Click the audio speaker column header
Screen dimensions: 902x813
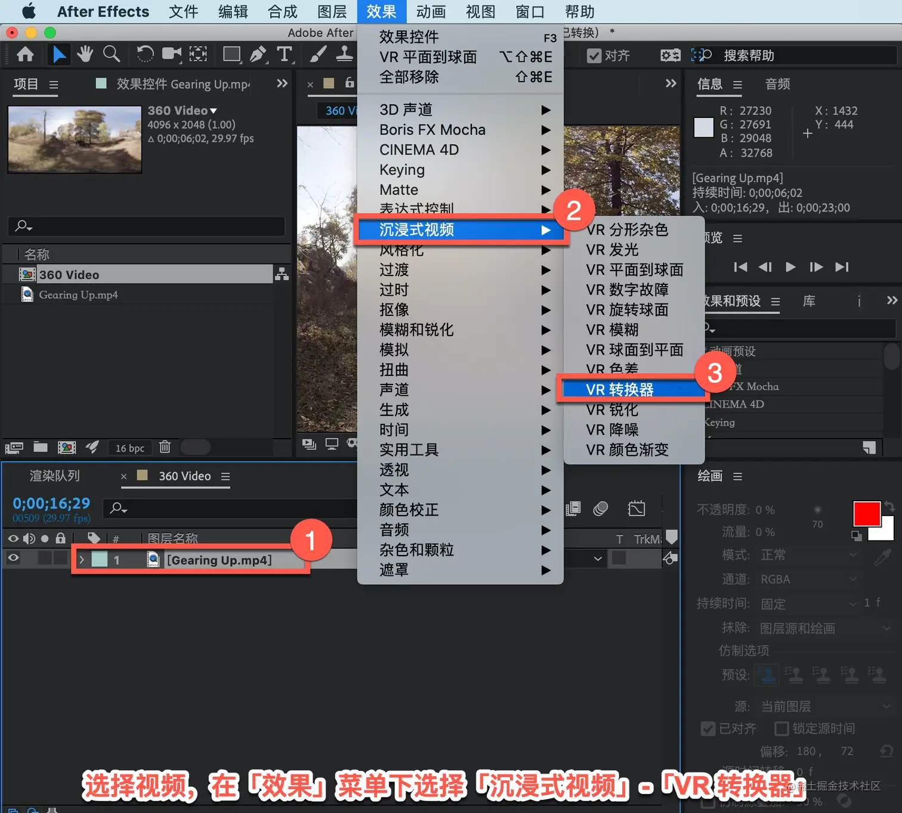29,538
